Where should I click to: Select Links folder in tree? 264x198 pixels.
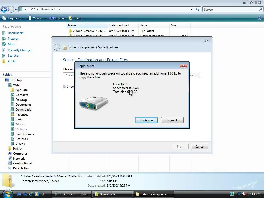19,119
